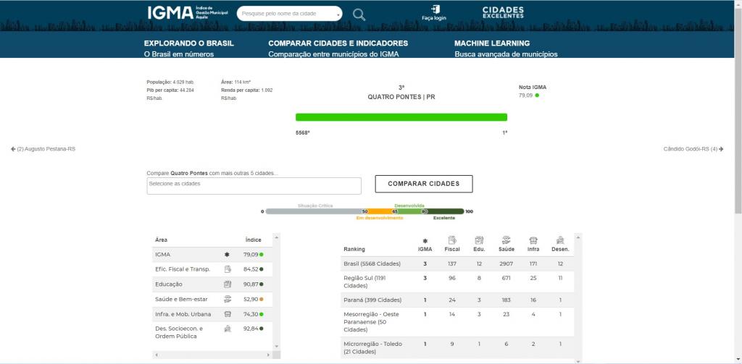Click the Ranking column header label
Screen dimensions: 742x364
pos(354,249)
